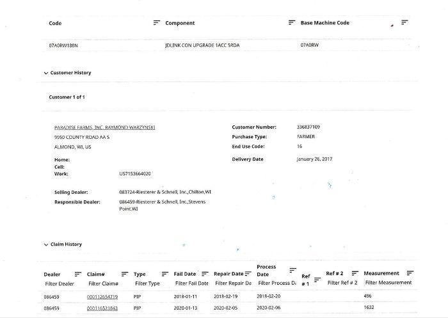Open claim number 000116521843
Screen dimensions: 448x318
pos(102,308)
